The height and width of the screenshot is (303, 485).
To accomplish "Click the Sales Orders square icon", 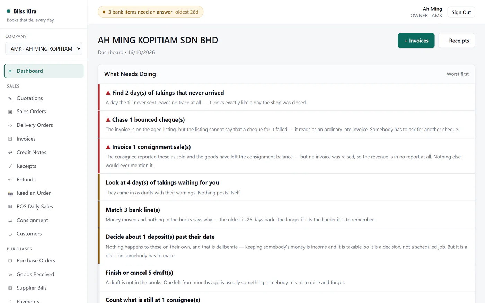I will click(x=10, y=112).
